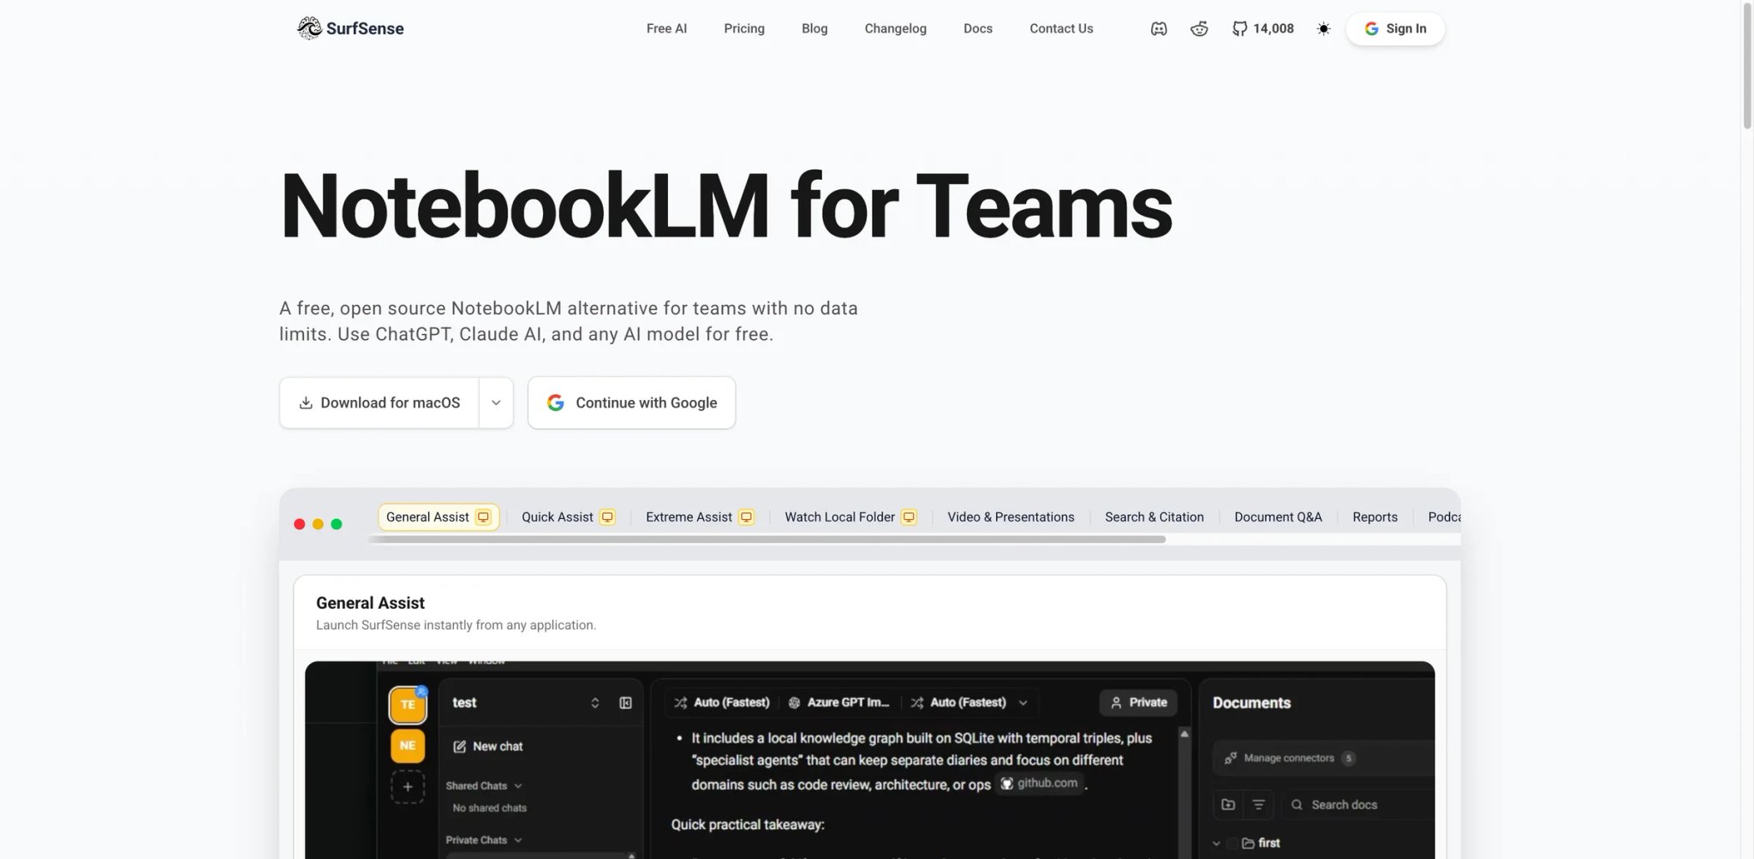
Task: Open the test workspace switcher arrows
Action: [x=595, y=703]
